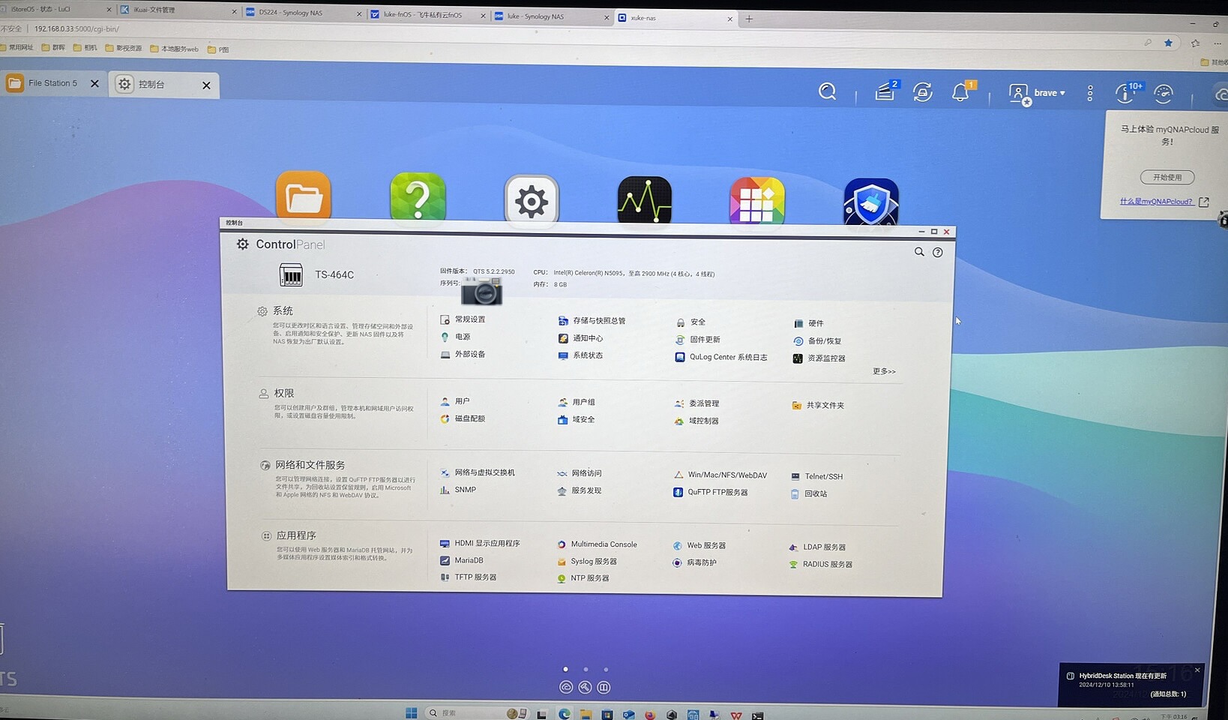Switch to DS224 - Synology NAS browser tab
The image size is (1228, 720).
coord(291,13)
